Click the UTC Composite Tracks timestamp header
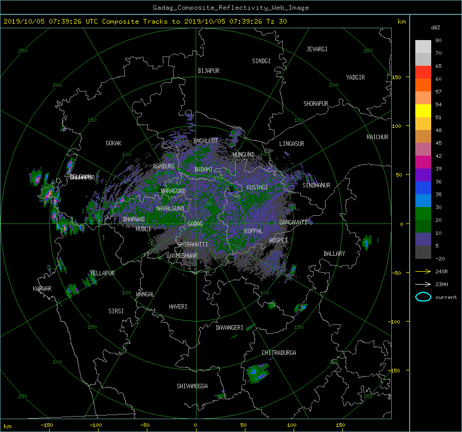 pyautogui.click(x=145, y=22)
